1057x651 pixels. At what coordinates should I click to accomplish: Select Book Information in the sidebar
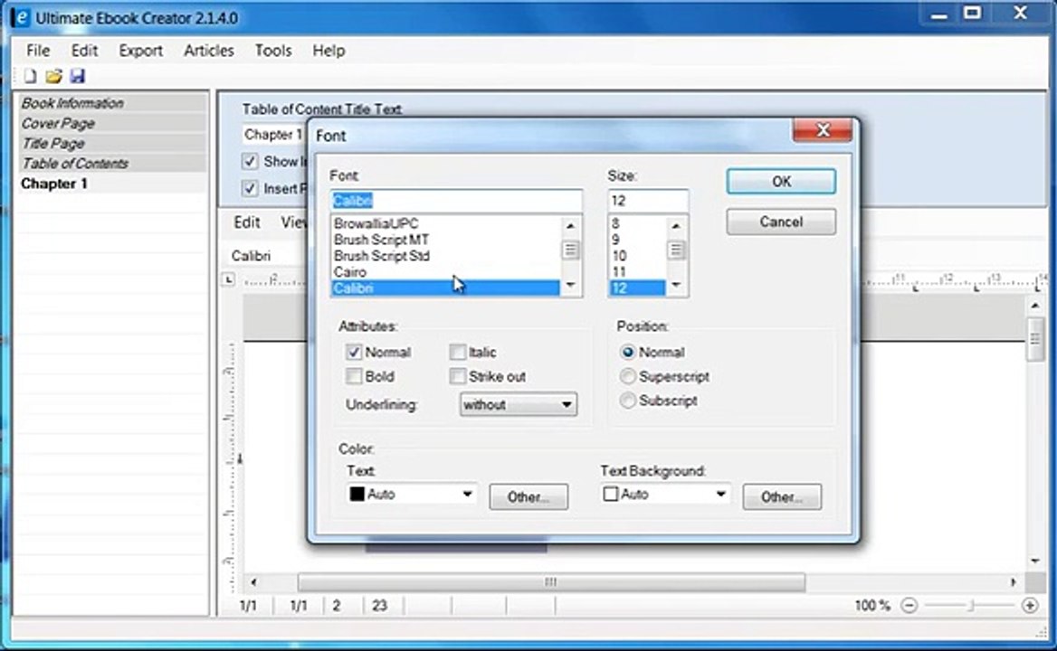[x=111, y=103]
